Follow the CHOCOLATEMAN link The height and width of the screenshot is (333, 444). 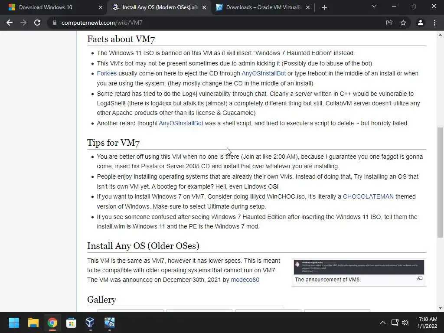[368, 196]
